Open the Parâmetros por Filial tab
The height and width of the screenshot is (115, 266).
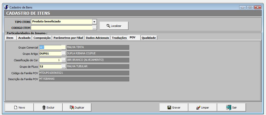(68, 38)
